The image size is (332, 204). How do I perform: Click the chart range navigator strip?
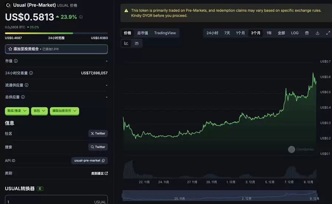pos(219,196)
